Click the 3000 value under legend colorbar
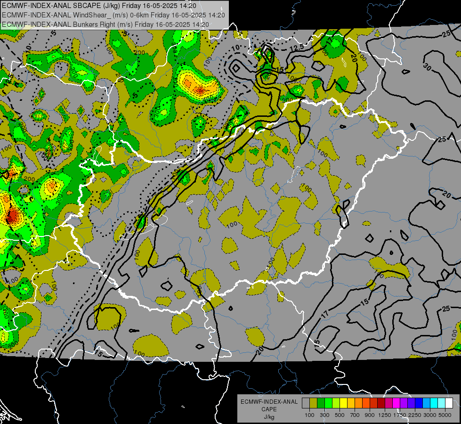 click(430, 415)
